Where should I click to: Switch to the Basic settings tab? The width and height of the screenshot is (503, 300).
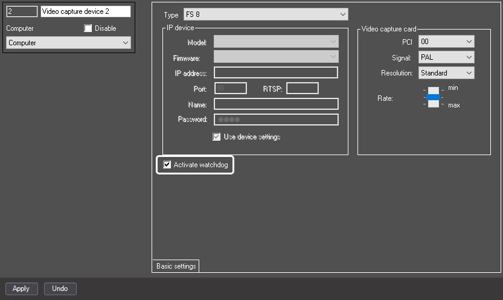point(176,266)
